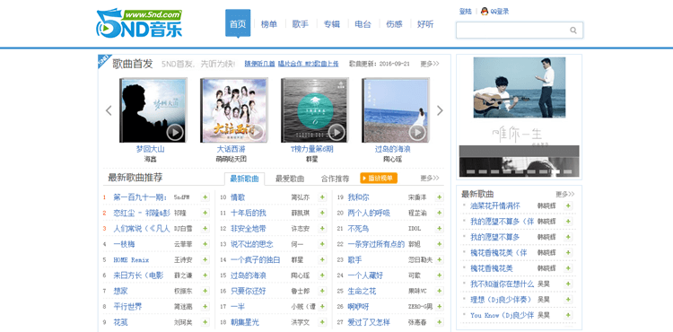This screenshot has height=332, width=673.
Task: Show next albums with right arrow
Action: [440, 110]
